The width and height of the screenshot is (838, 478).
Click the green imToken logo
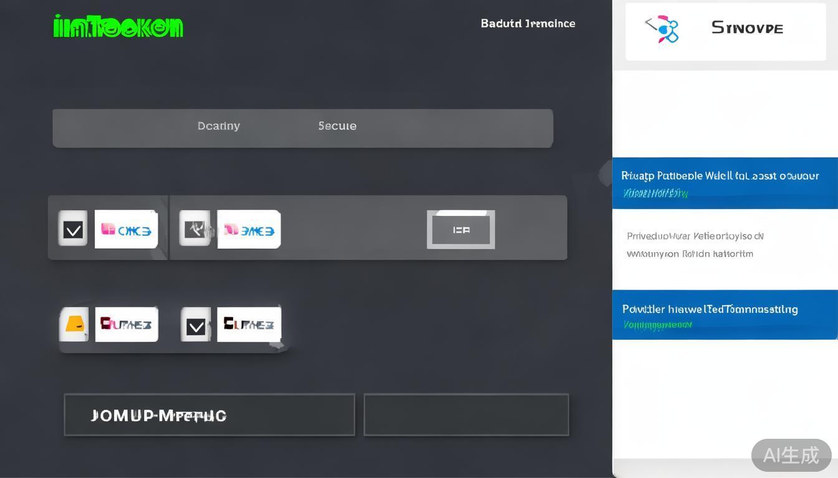coord(118,27)
